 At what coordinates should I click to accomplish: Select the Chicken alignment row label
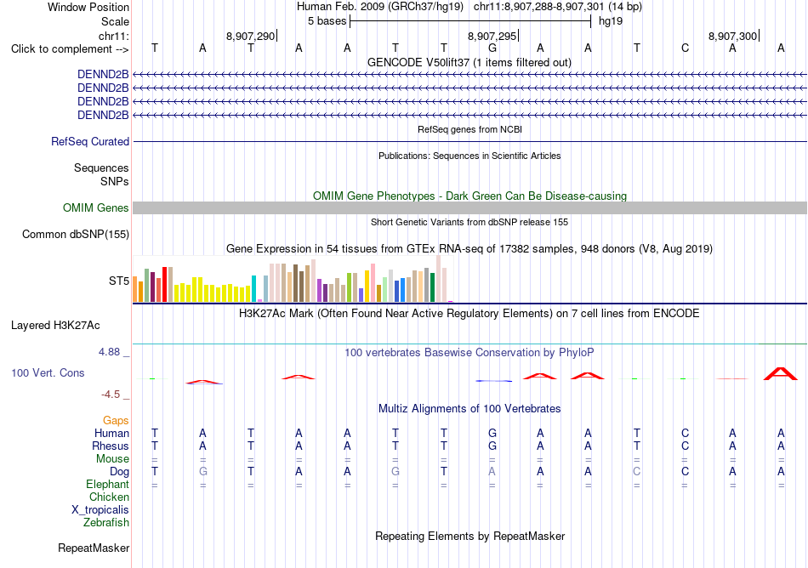click(x=109, y=497)
